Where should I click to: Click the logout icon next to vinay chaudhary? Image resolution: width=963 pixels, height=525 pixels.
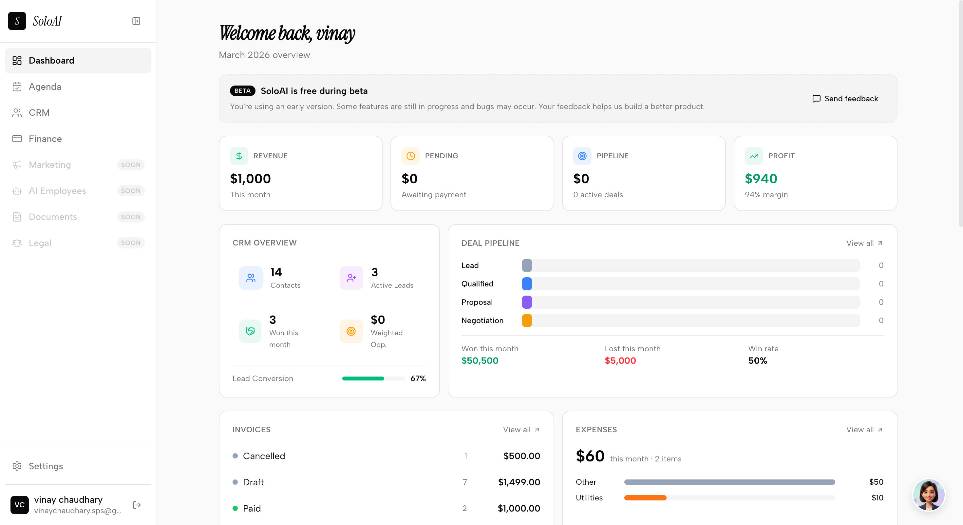click(137, 505)
